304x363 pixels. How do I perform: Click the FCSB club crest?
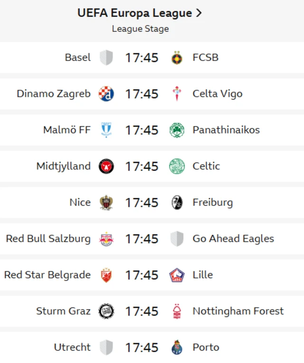pyautogui.click(x=177, y=58)
